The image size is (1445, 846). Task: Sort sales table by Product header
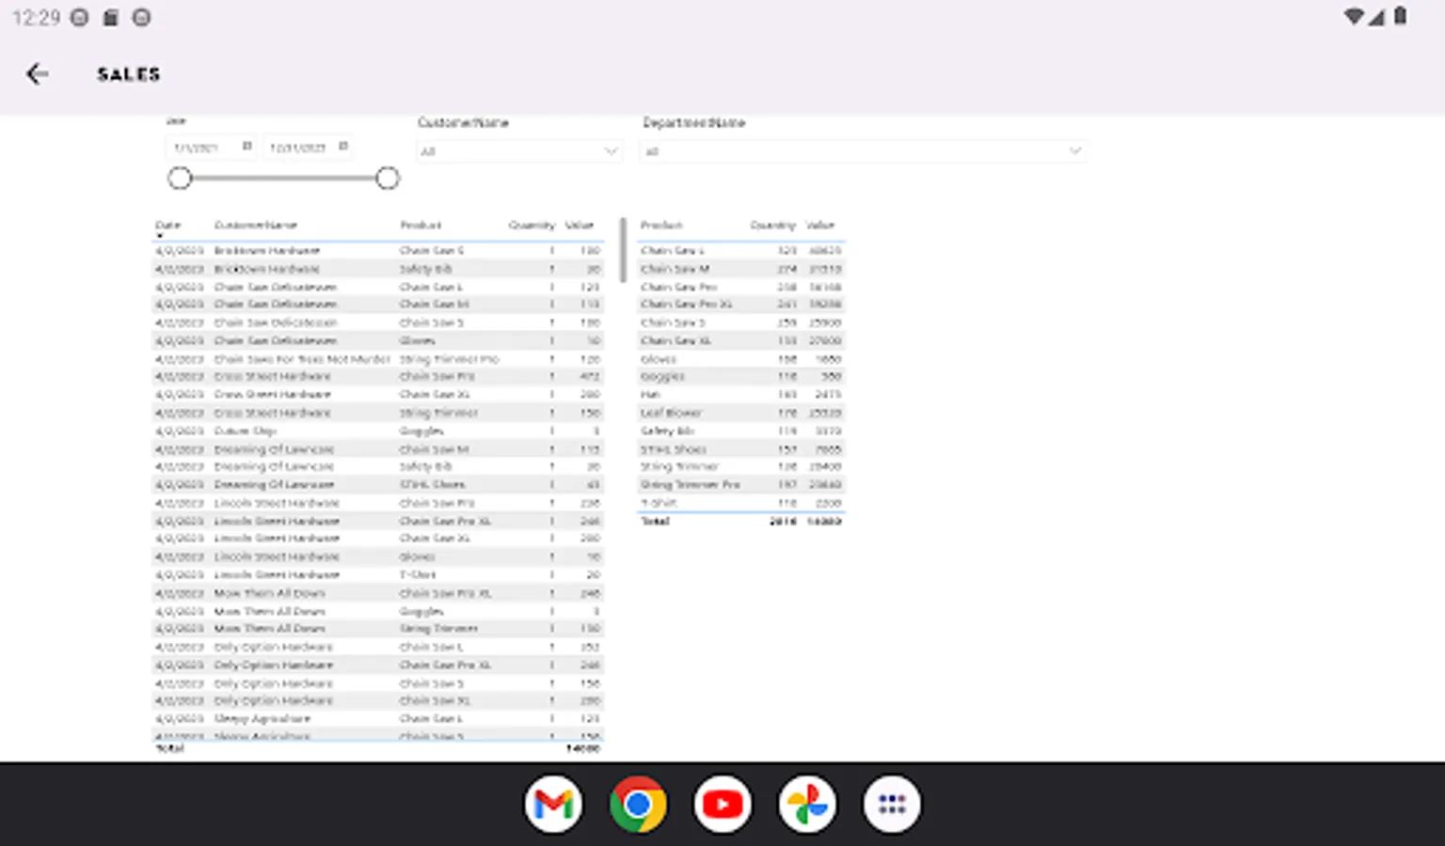[421, 226]
